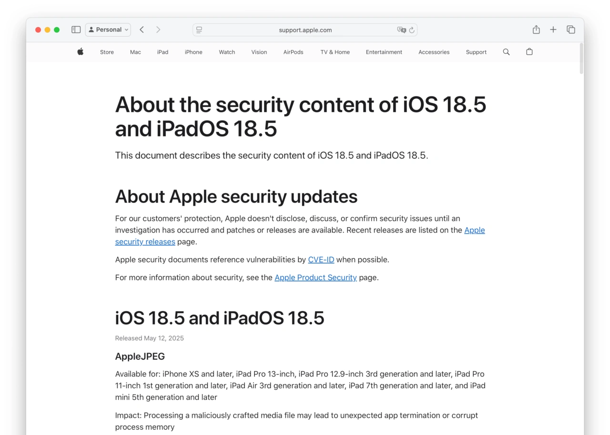610x435 pixels.
Task: Open the CVE-ID link
Action: (x=321, y=260)
